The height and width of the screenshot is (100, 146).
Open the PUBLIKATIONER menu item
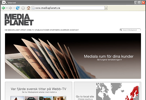(42, 30)
